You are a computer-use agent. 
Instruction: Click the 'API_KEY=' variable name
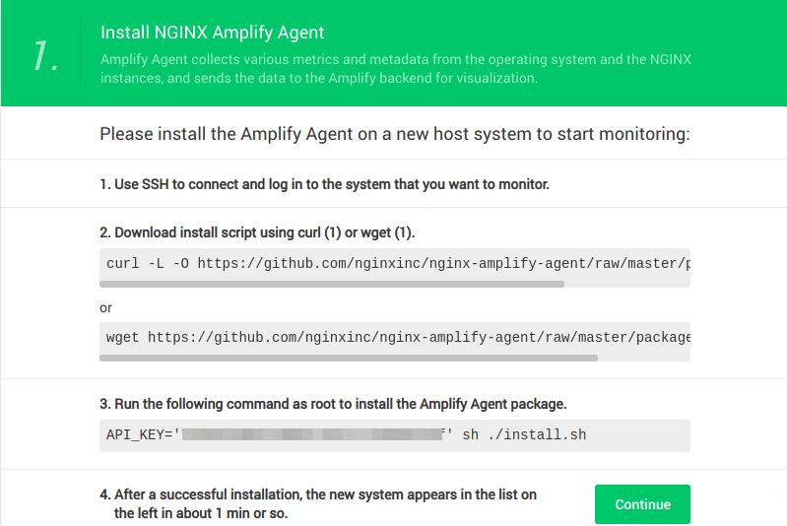click(140, 434)
